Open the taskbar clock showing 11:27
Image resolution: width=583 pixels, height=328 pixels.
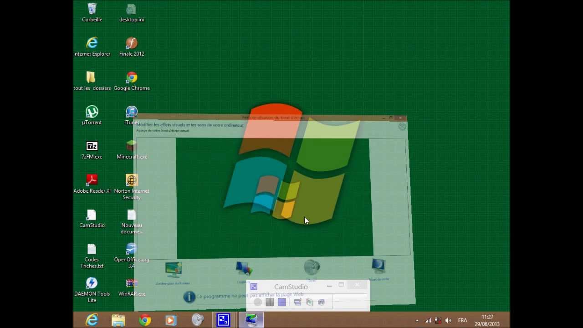tap(487, 320)
